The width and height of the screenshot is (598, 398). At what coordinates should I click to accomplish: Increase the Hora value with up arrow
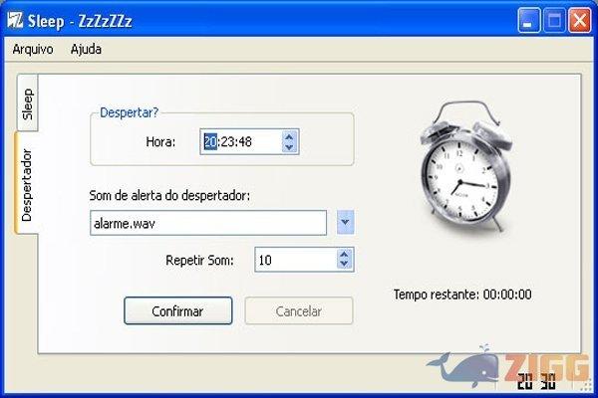click(x=289, y=136)
